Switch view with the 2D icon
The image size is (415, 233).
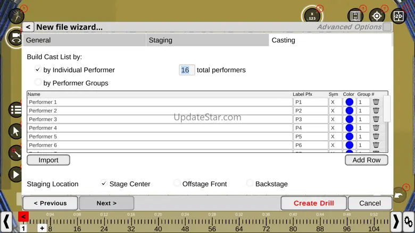[399, 16]
